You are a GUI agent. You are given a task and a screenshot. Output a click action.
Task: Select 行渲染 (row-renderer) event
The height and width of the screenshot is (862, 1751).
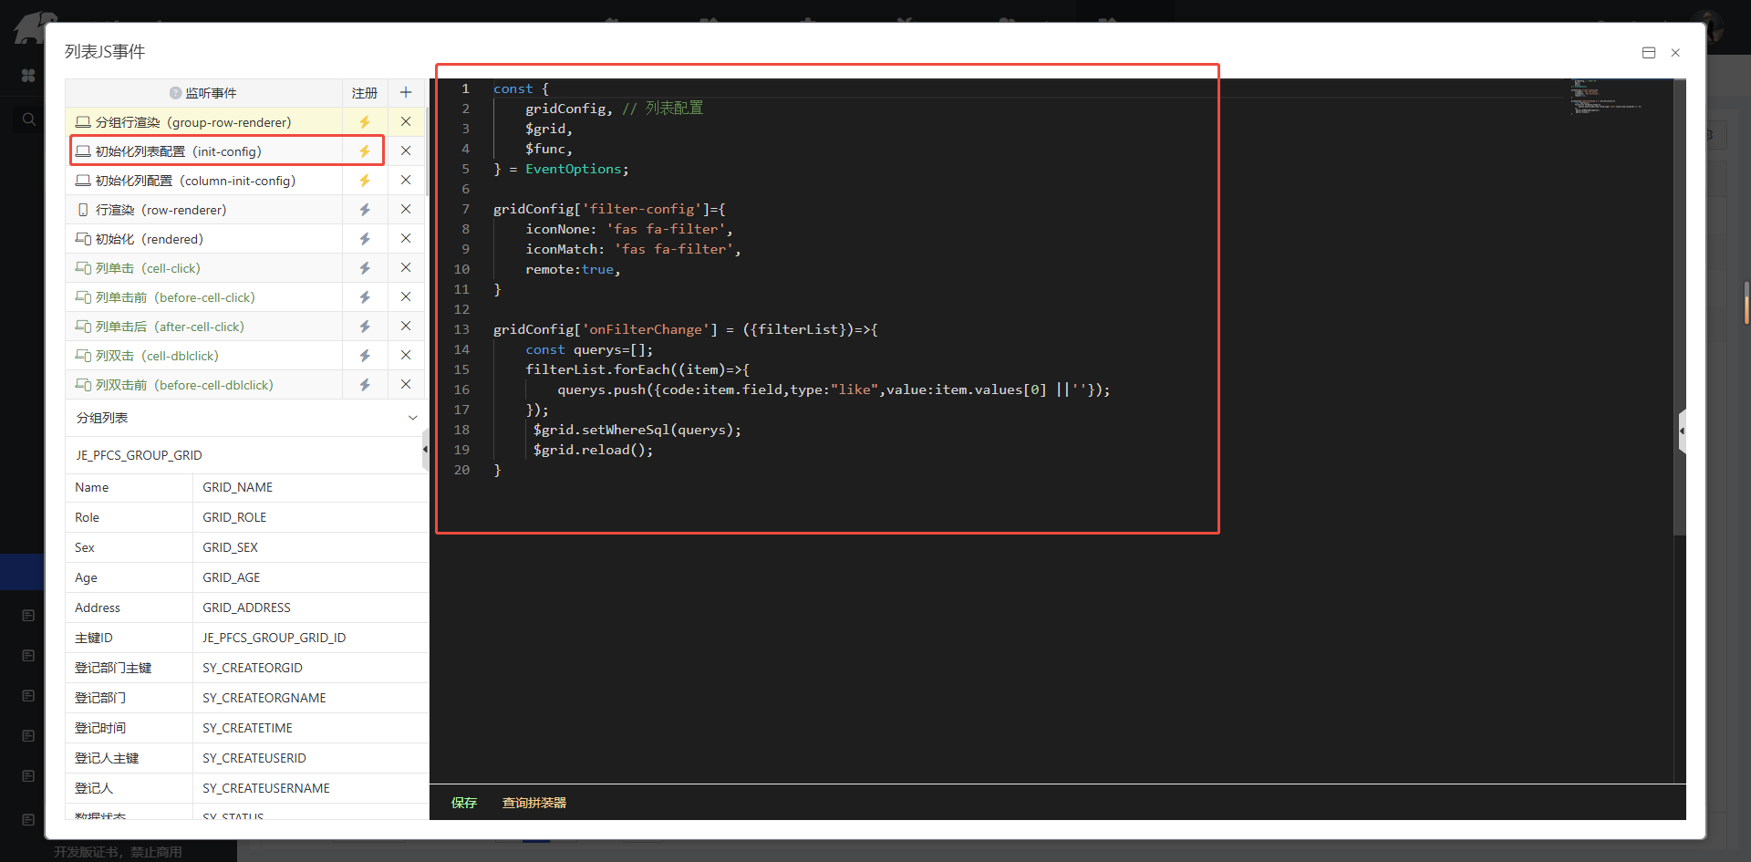click(204, 210)
